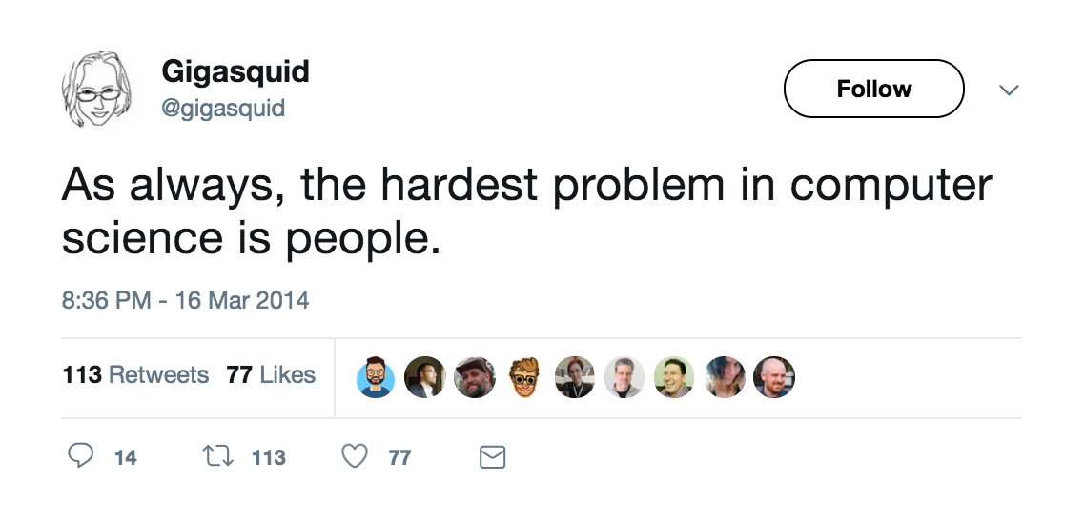Click the second liker avatar showing a man in profile
Screen dimensions: 1085x522
click(x=425, y=377)
